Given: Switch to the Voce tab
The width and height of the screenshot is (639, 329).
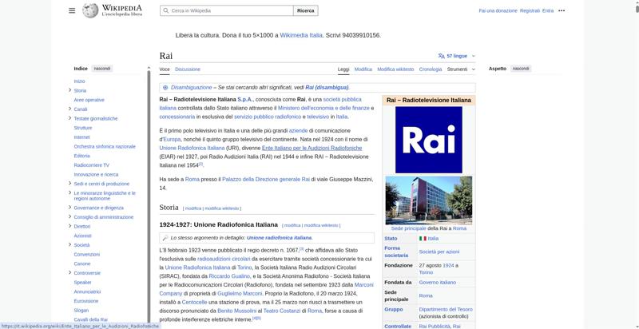Looking at the screenshot, I should [165, 69].
